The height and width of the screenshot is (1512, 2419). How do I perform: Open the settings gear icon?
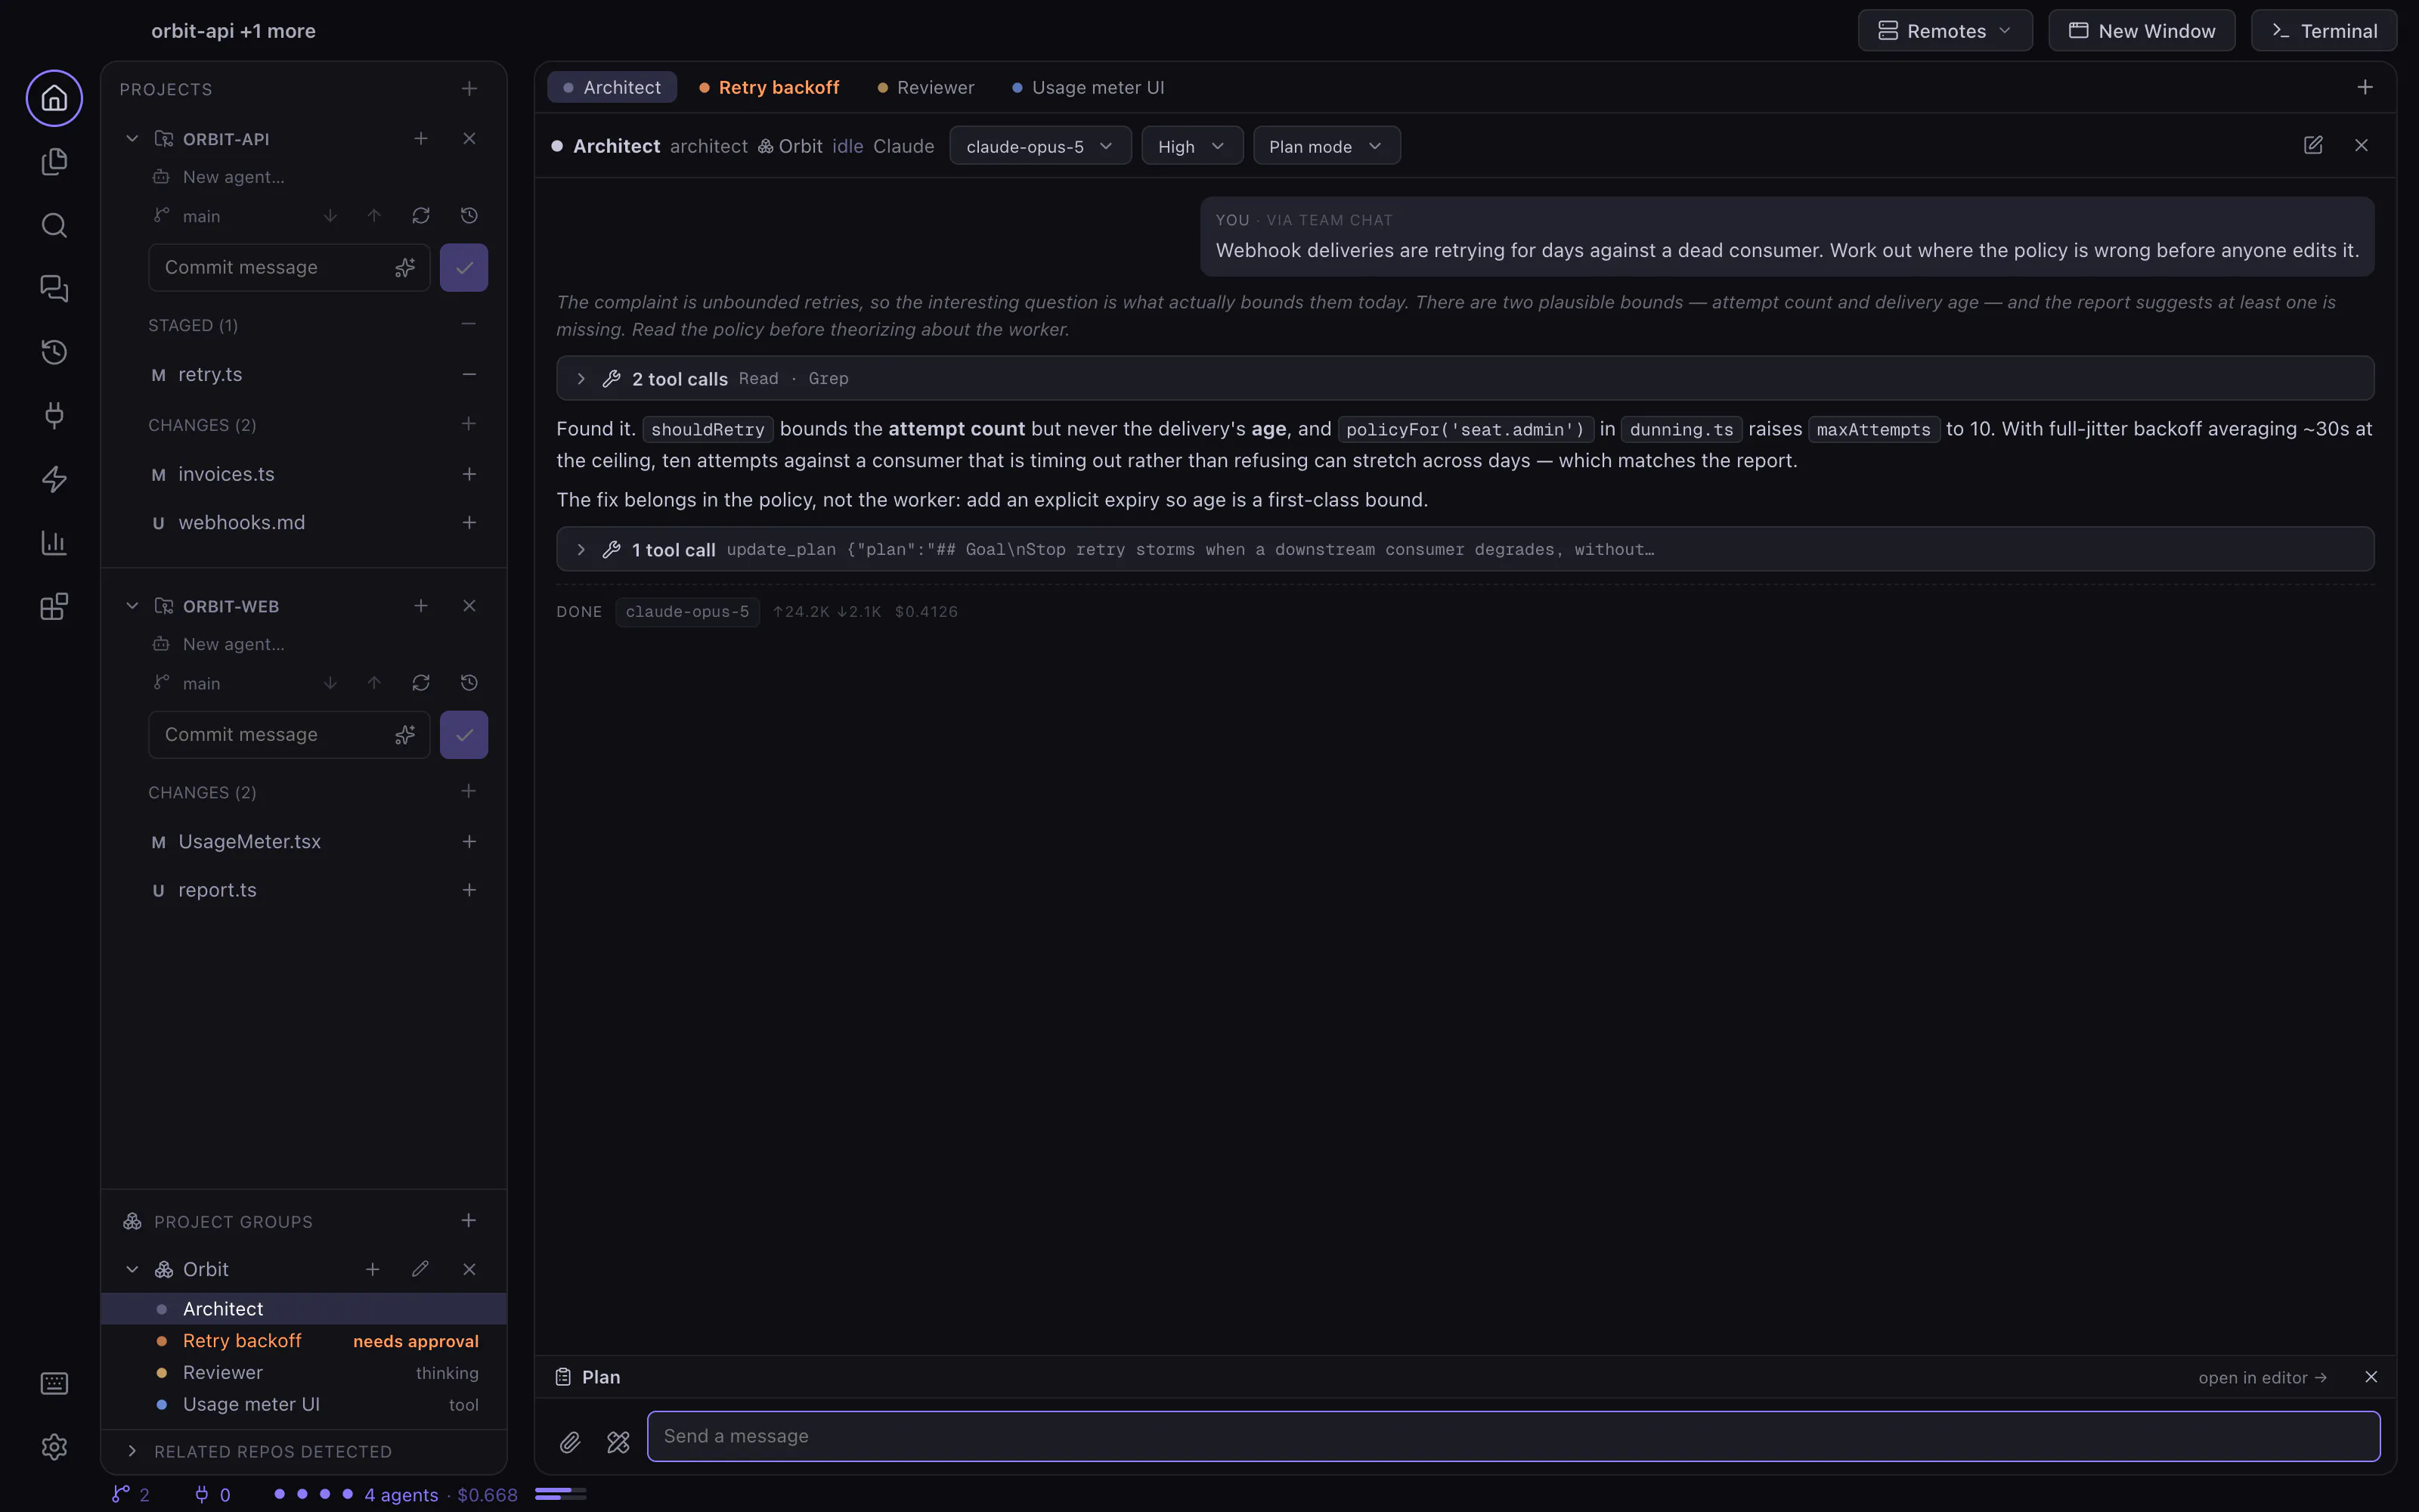[54, 1447]
